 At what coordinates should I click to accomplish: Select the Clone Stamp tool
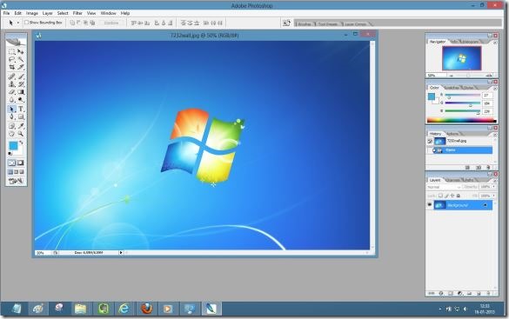point(11,84)
